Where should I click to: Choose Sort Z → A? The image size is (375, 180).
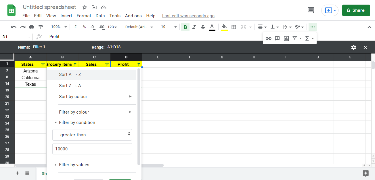pos(91,86)
